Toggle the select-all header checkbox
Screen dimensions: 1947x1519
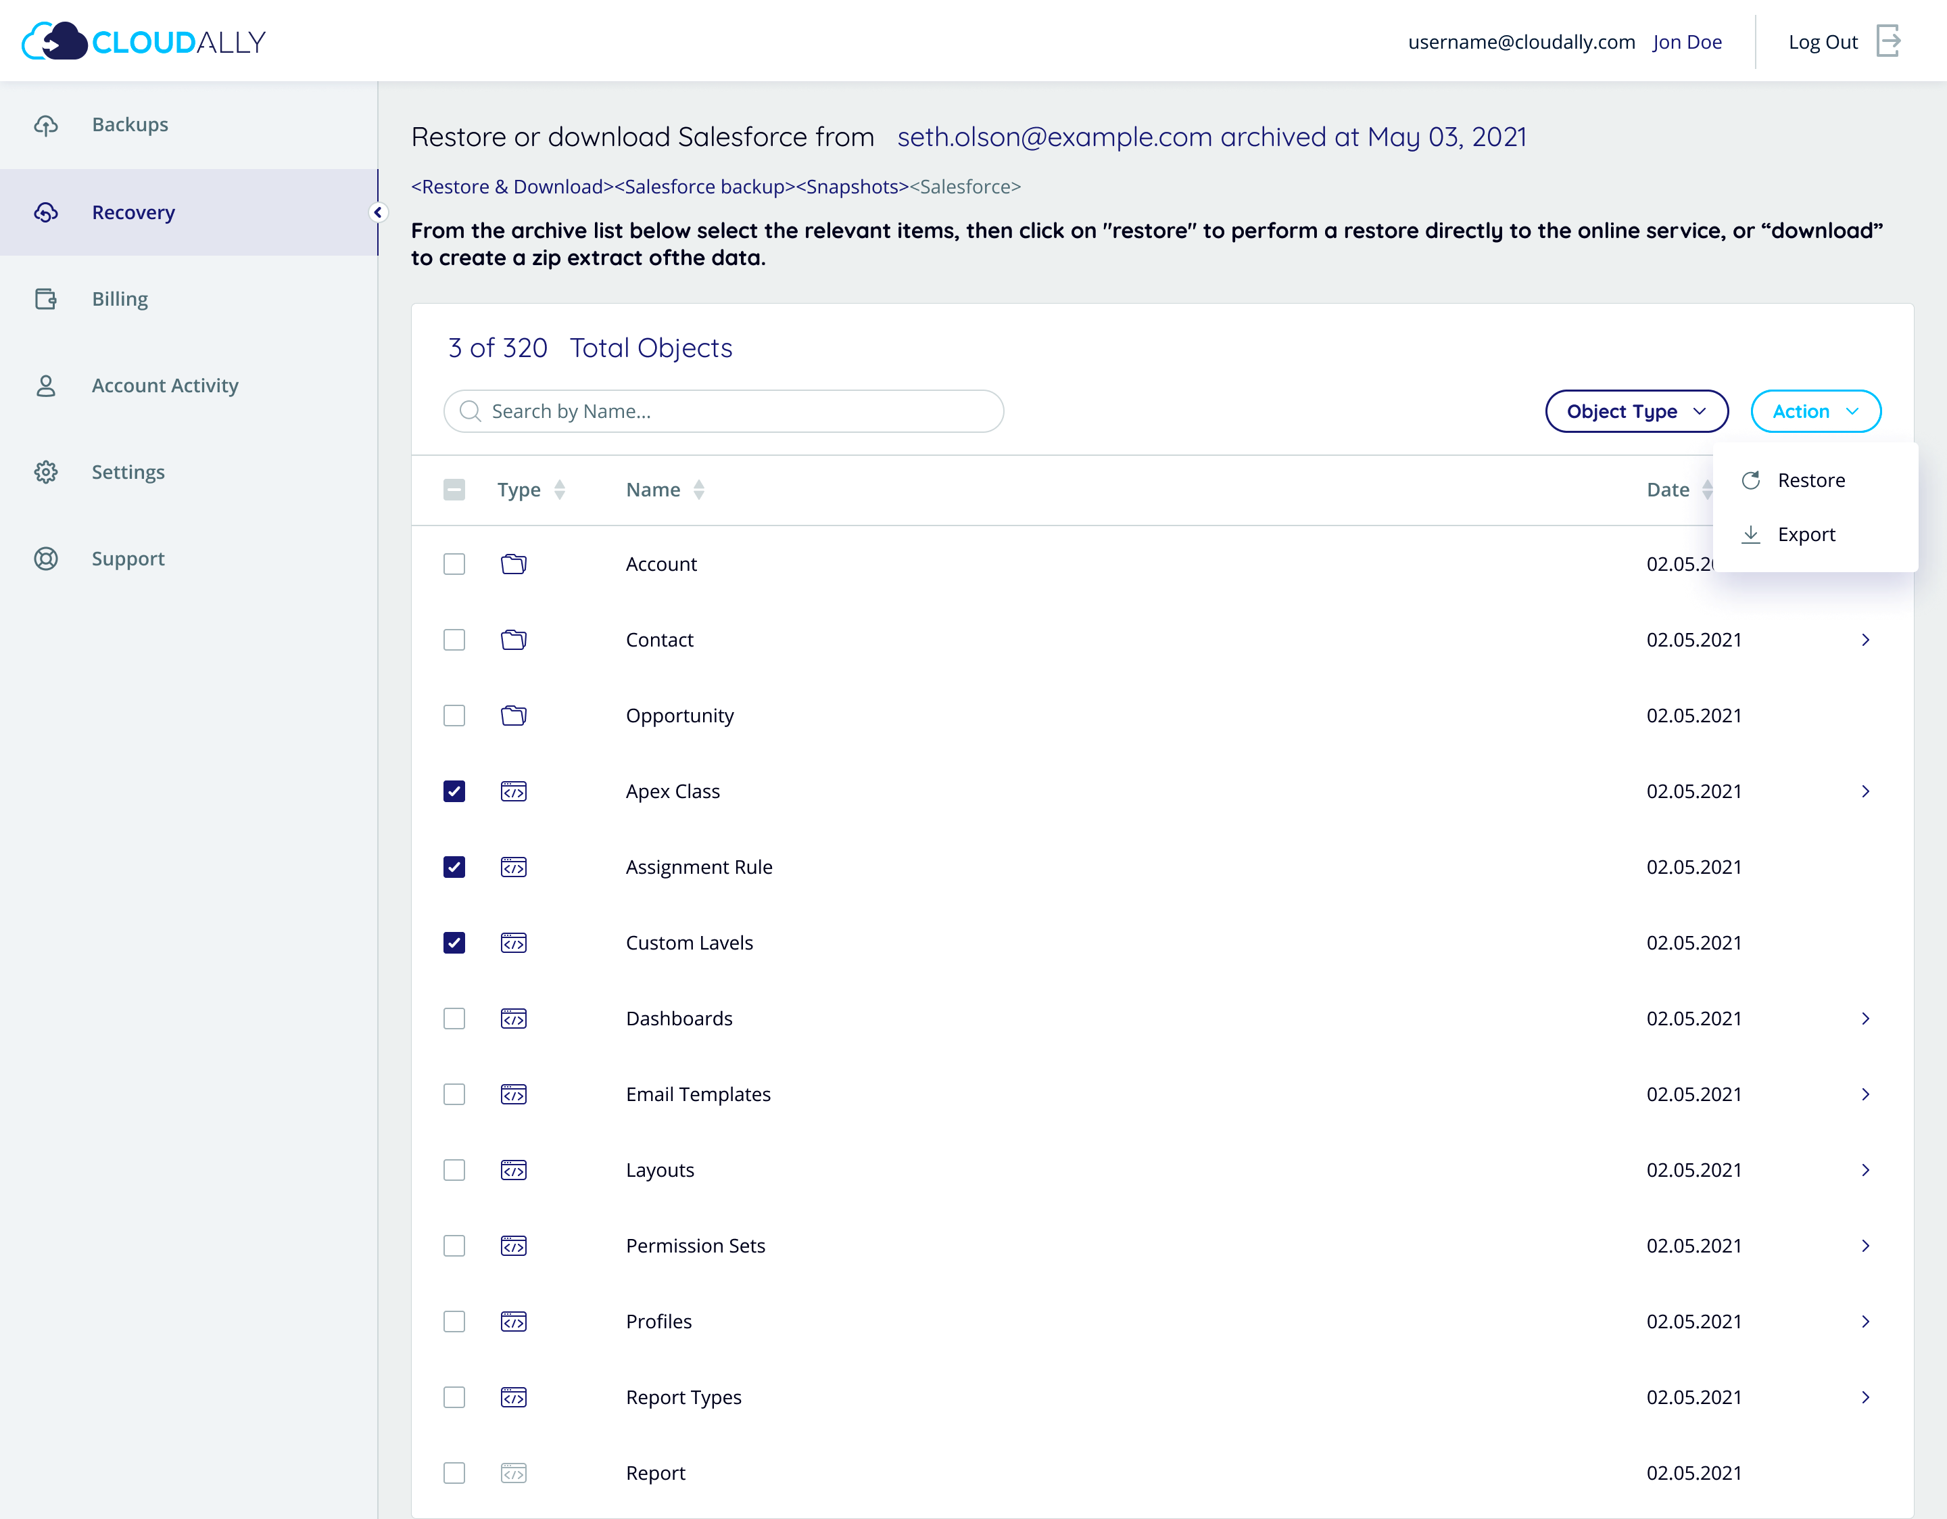coord(454,490)
